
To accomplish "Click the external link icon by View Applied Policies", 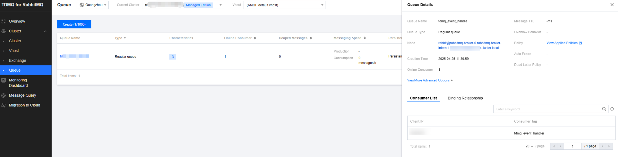I will click(x=580, y=43).
